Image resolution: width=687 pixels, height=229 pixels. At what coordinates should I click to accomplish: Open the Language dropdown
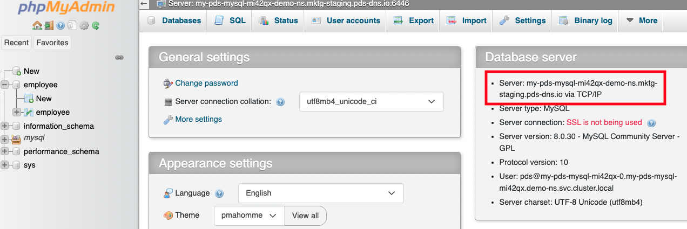tap(321, 193)
